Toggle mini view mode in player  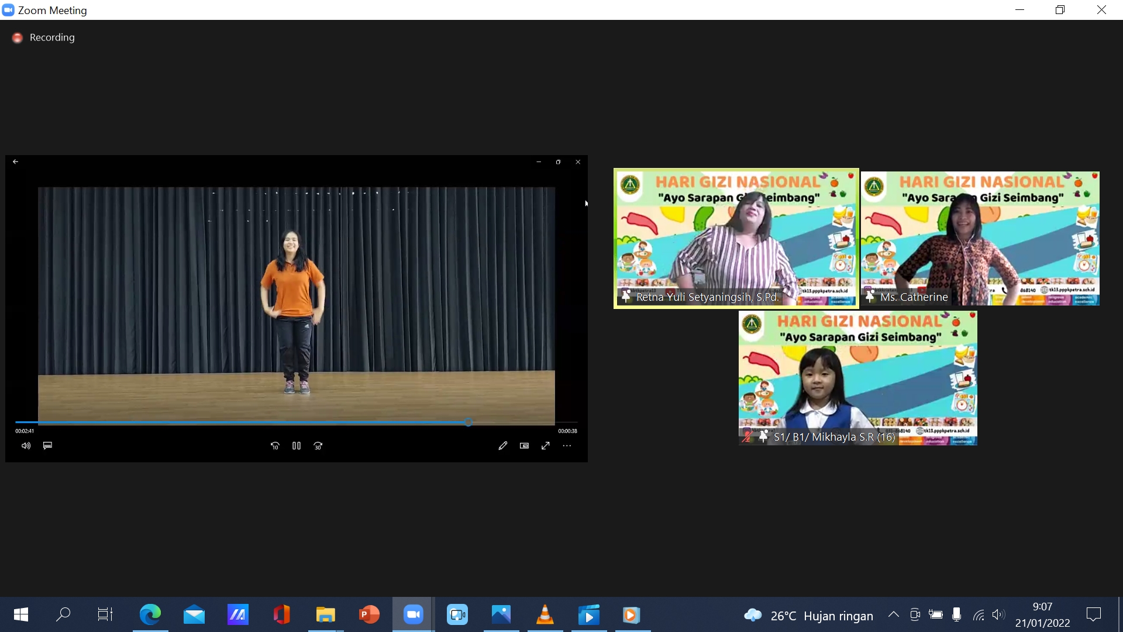coord(524,446)
